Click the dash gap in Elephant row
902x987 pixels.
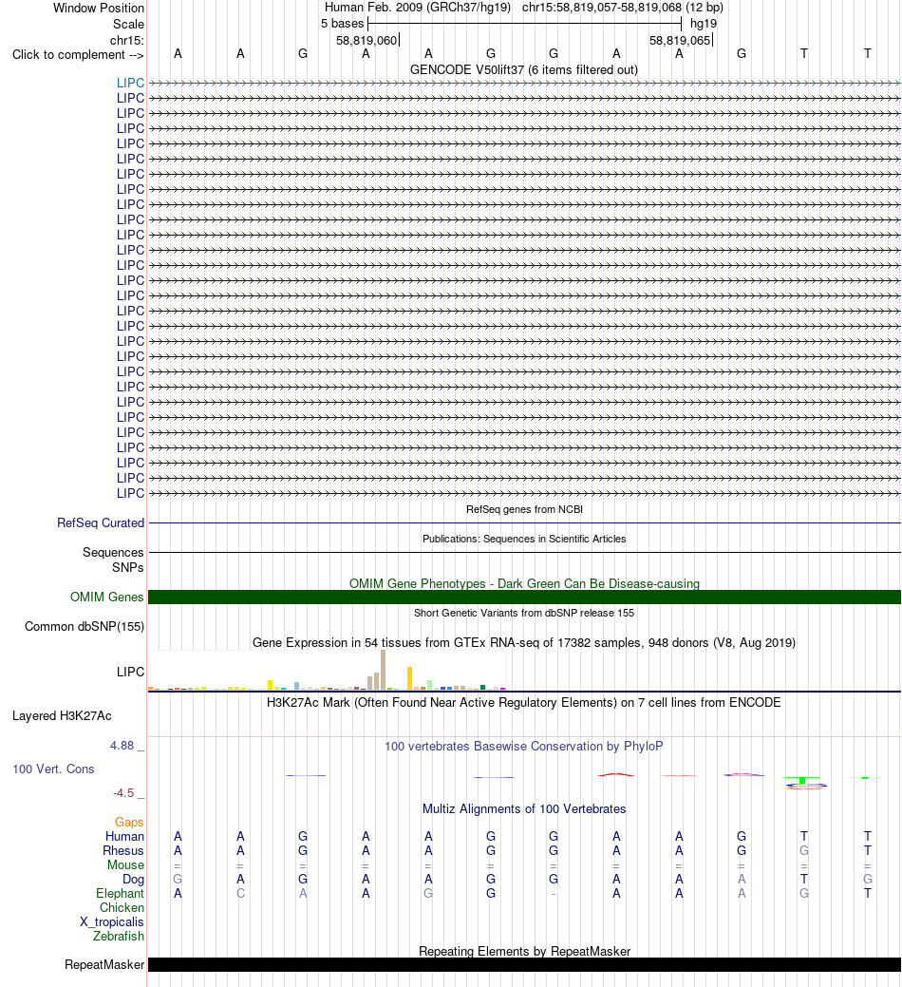(x=554, y=894)
